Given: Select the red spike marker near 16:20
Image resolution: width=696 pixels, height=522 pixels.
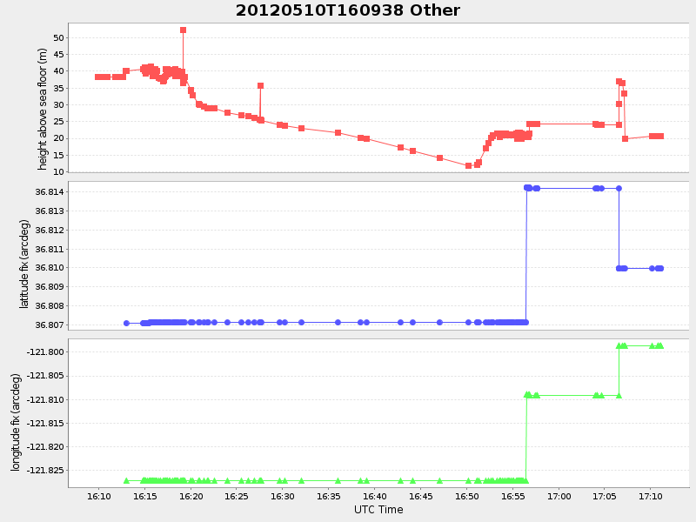Looking at the screenshot, I should 183,30.
